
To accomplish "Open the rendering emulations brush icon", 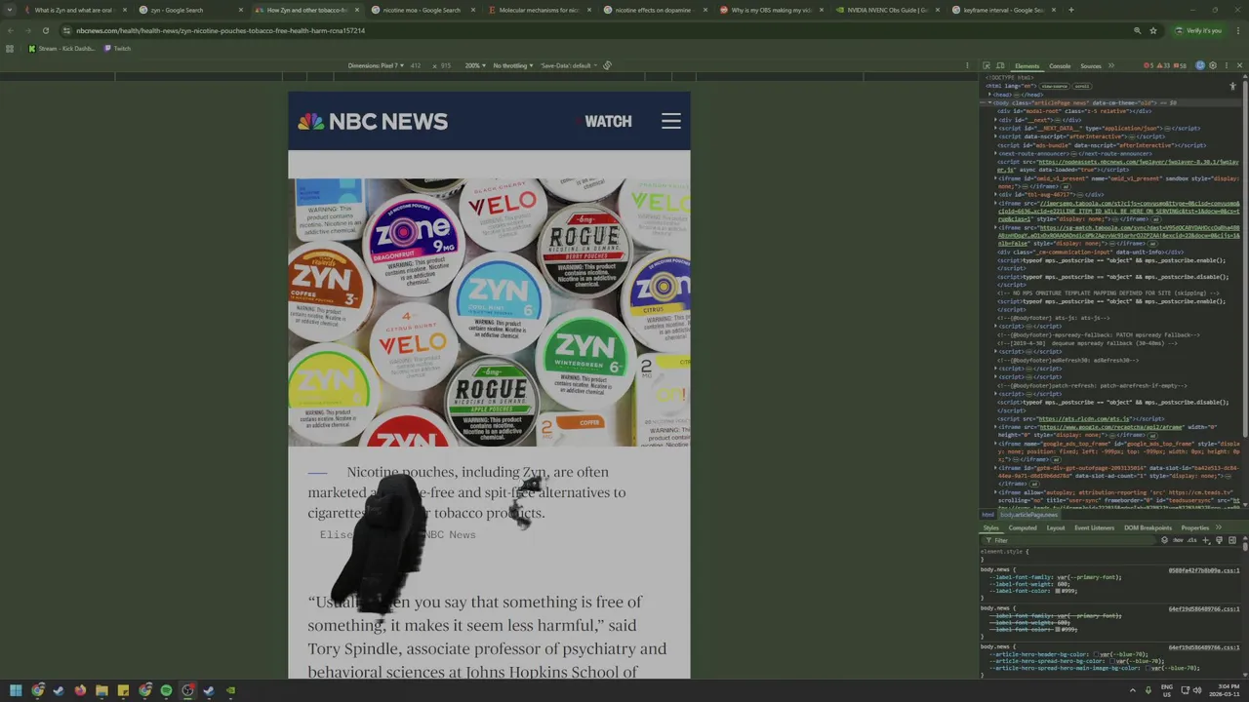I will click(1219, 540).
